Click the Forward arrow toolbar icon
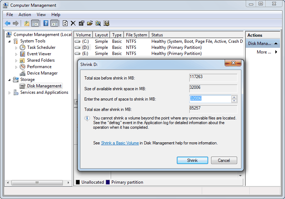285x199 pixels. tap(16, 23)
